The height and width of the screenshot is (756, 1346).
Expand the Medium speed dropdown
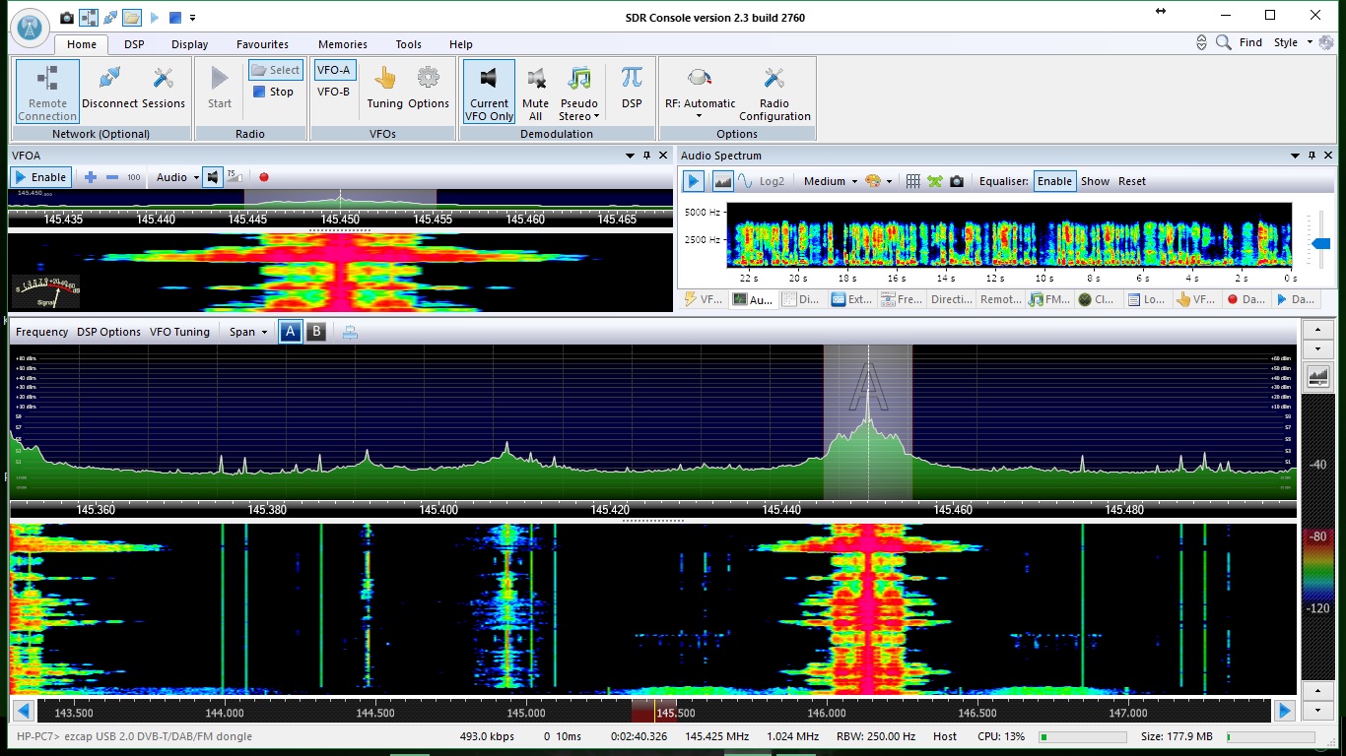pos(830,181)
